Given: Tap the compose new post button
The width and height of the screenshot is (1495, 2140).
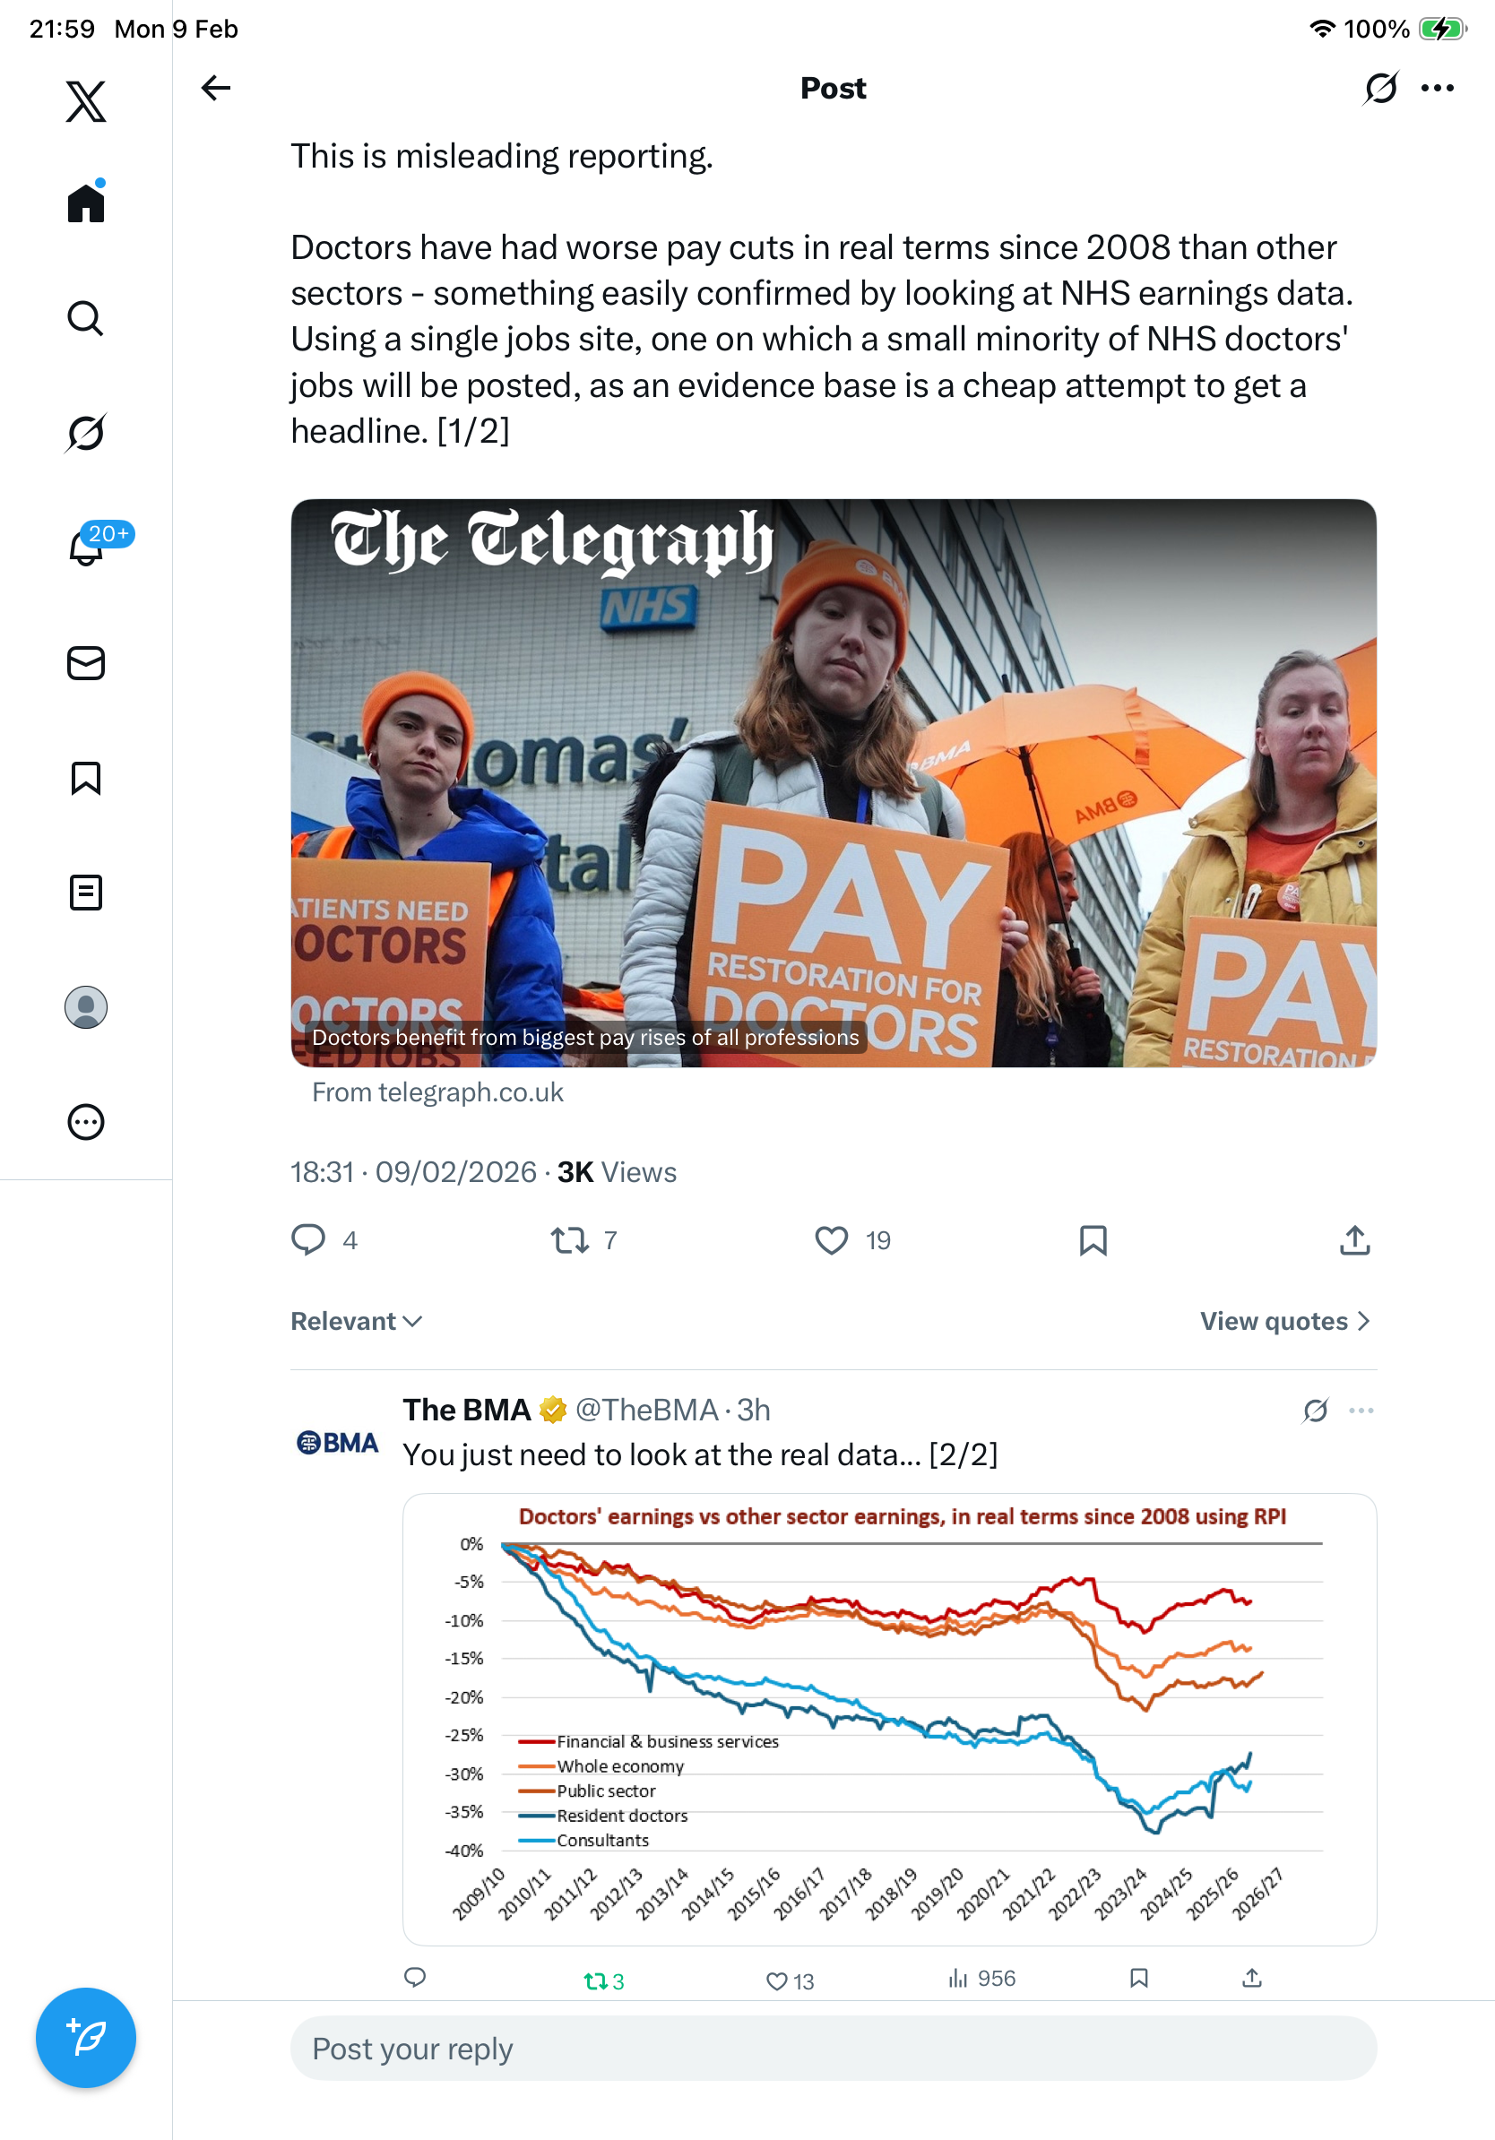Looking at the screenshot, I should click(x=86, y=2037).
